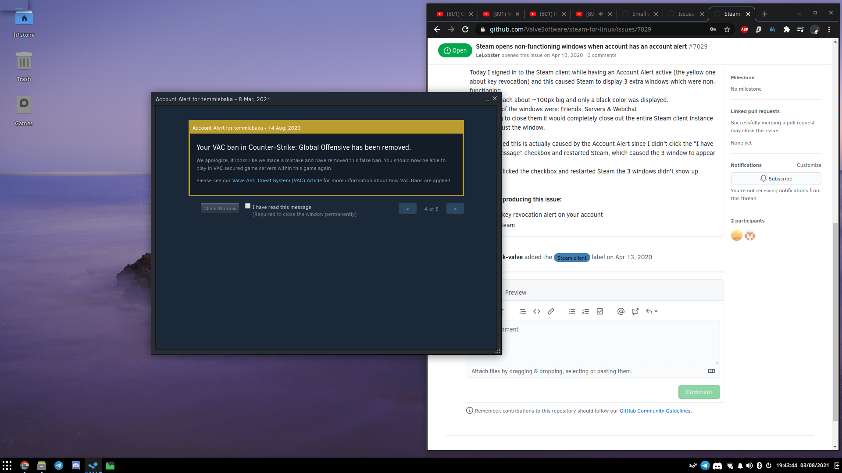842x473 pixels.
Task: Click the ABP ad-blocker browser extension icon
Action: pyautogui.click(x=745, y=29)
